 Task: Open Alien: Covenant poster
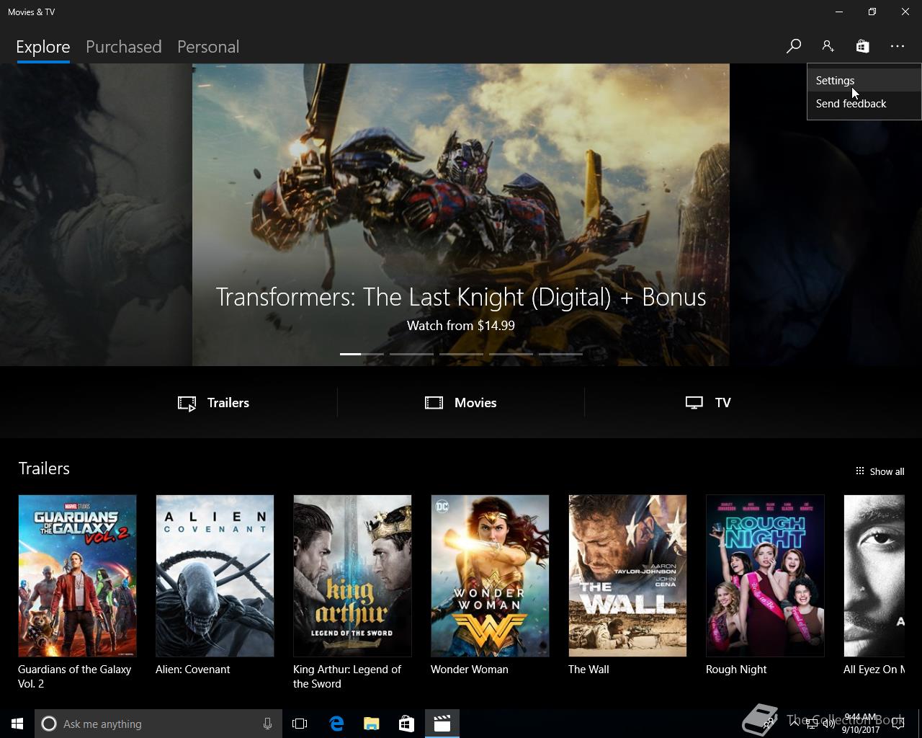(215, 576)
